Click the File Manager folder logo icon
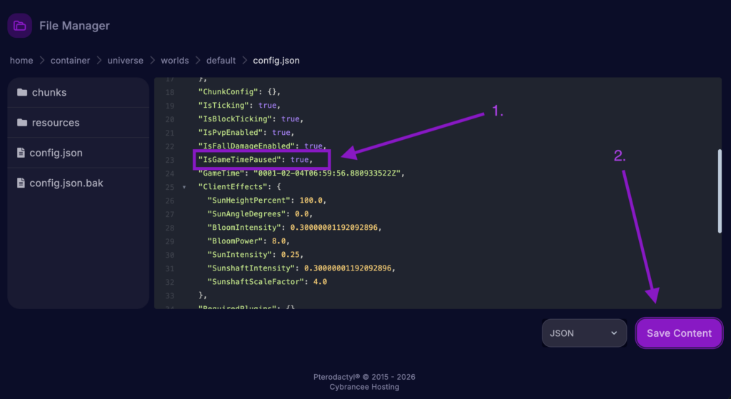 [19, 26]
